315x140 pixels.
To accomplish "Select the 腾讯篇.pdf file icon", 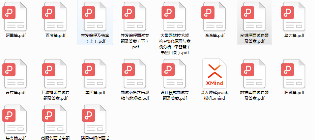I will (293, 74).
